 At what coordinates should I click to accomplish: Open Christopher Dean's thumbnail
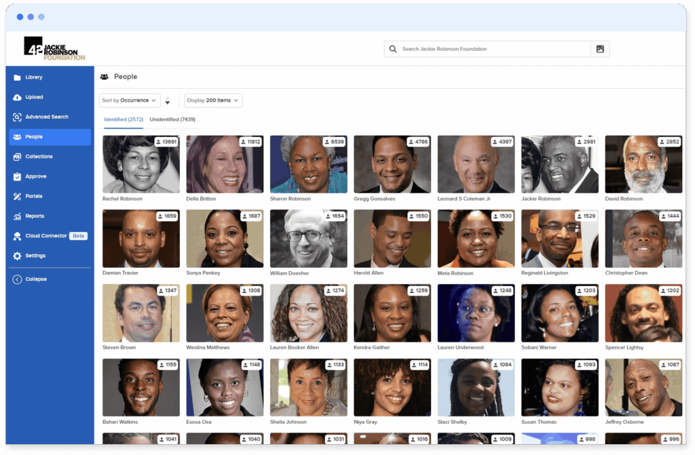643,239
